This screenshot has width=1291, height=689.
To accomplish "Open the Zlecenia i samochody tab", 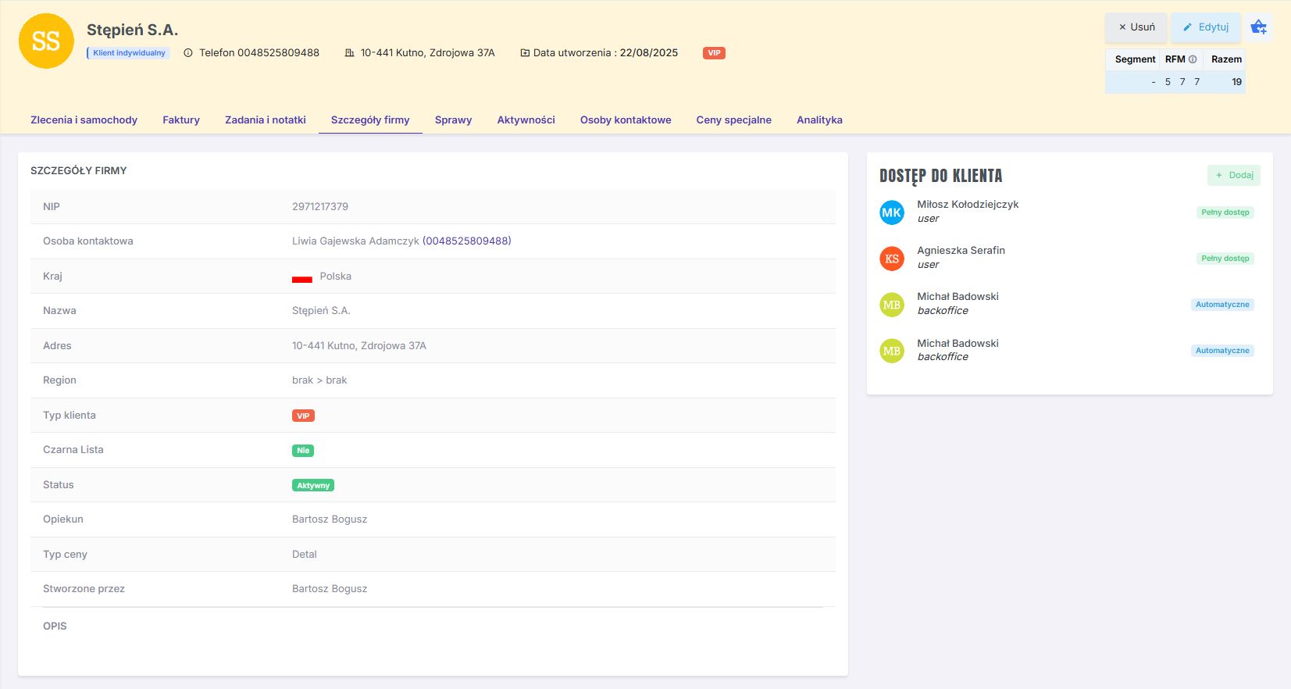I will pyautogui.click(x=84, y=120).
